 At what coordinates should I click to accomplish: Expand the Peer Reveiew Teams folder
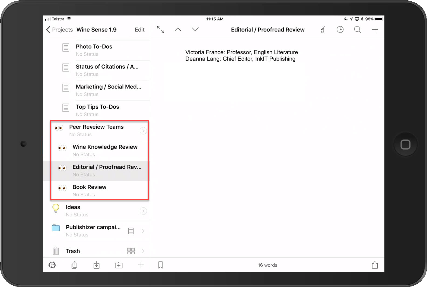click(x=143, y=131)
